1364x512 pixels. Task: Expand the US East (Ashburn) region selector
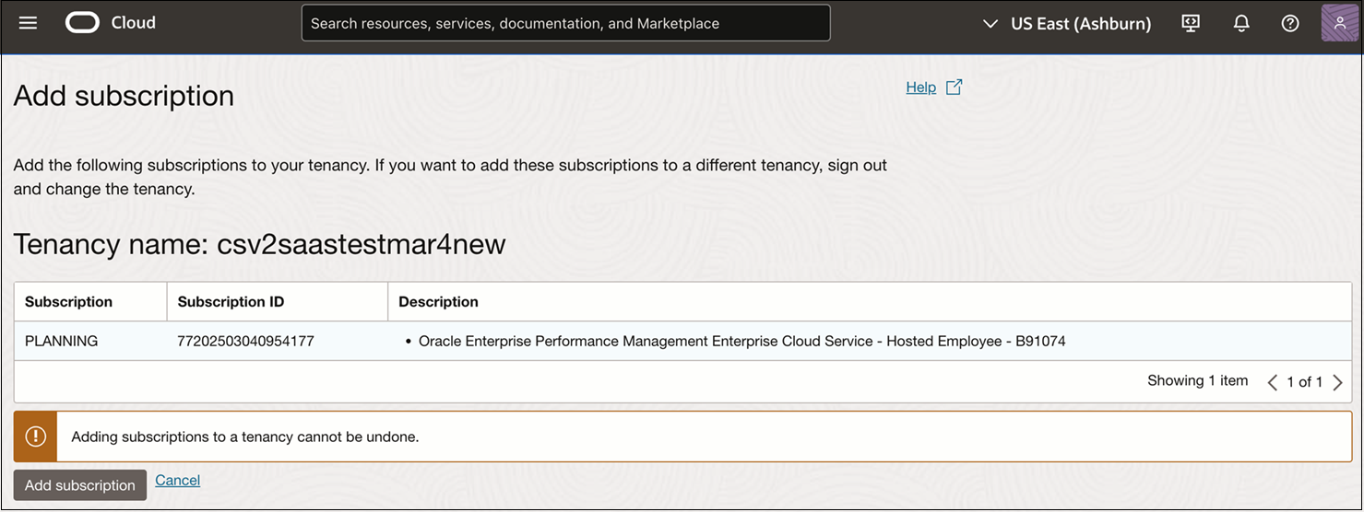coord(1067,24)
